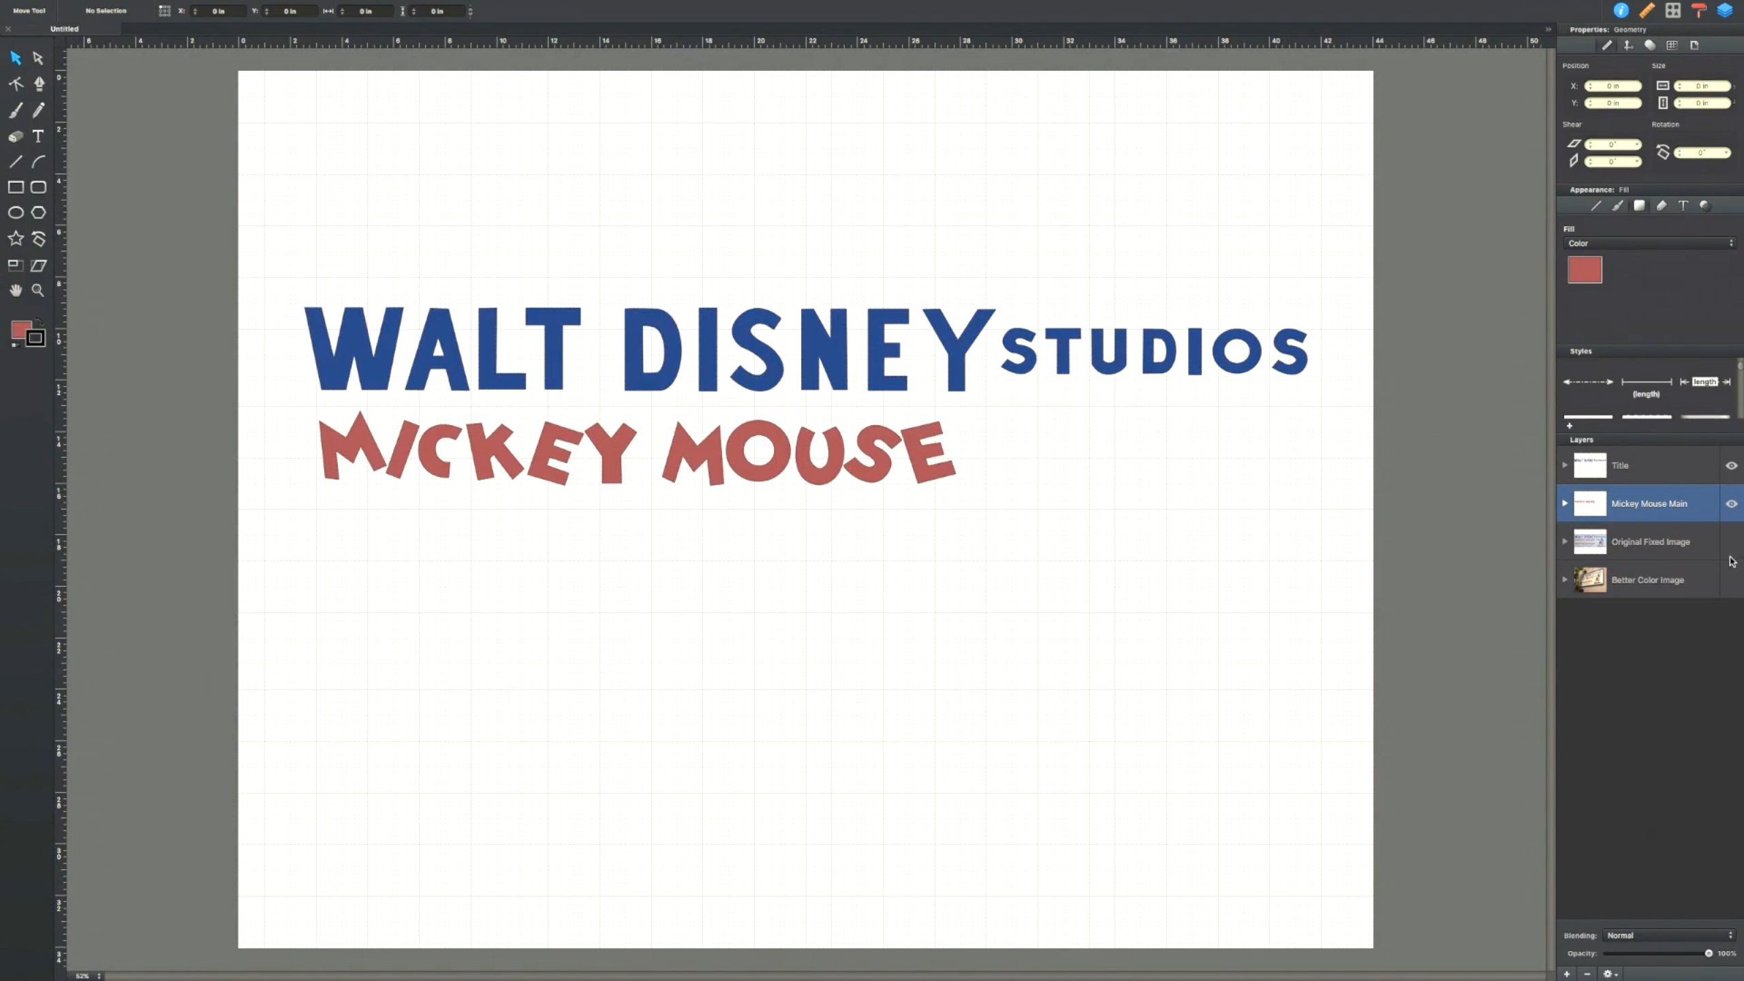Screen dimensions: 1744x981
Task: Add a new style with plus
Action: 1569,426
